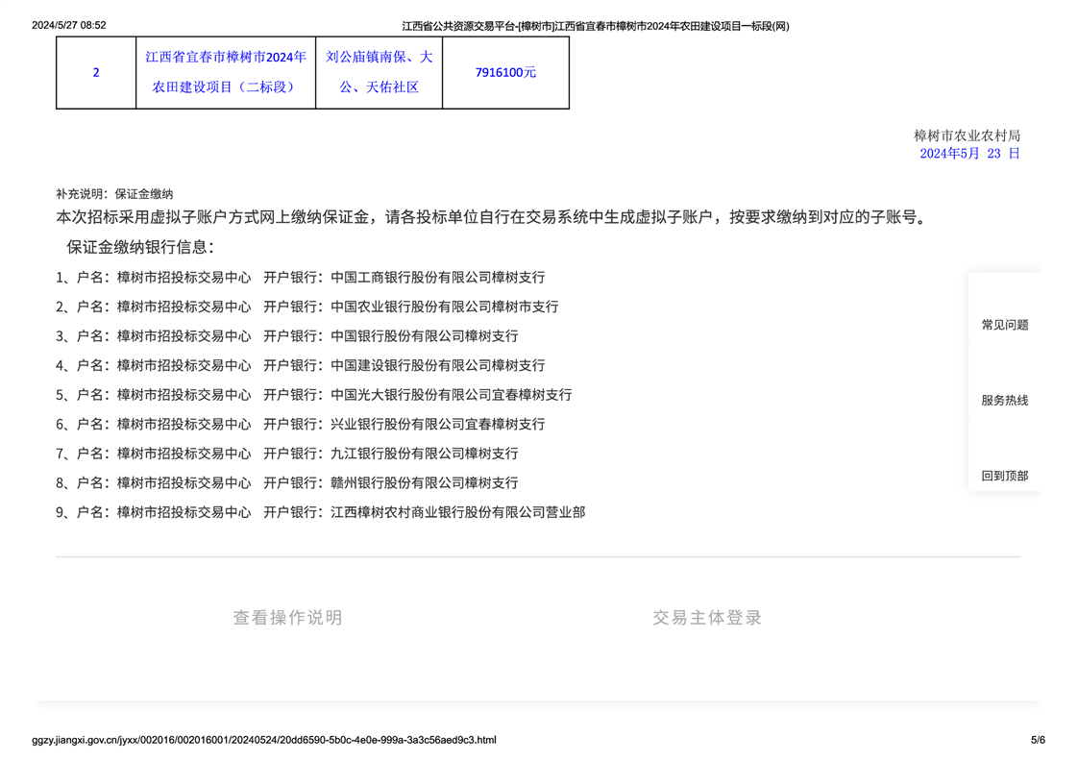The image size is (1078, 762).
Task: Select the 刘公庙镇南保 location cell
Action: (x=379, y=72)
